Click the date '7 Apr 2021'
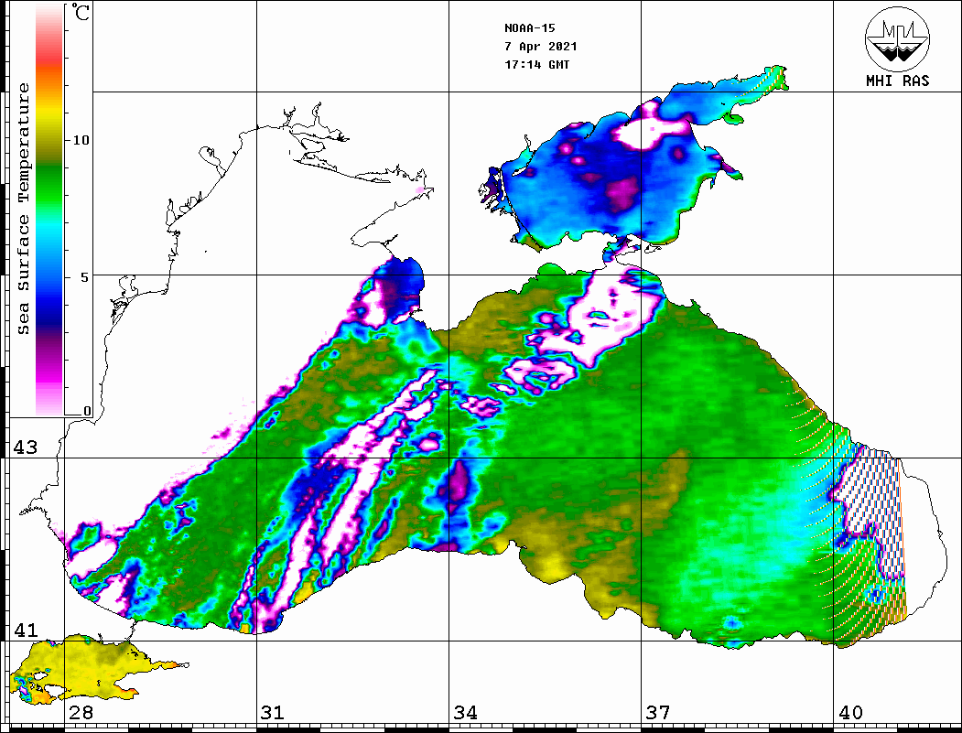This screenshot has height=733, width=962. [x=541, y=47]
